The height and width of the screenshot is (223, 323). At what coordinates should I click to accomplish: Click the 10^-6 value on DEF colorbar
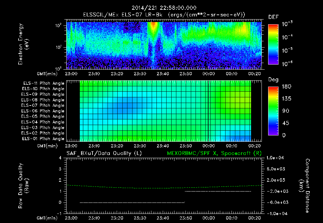pyautogui.click(x=287, y=64)
